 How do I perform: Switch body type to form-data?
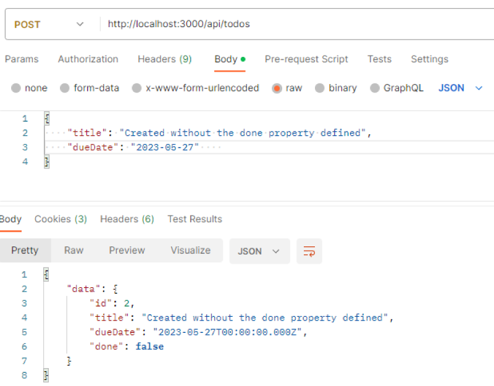64,88
